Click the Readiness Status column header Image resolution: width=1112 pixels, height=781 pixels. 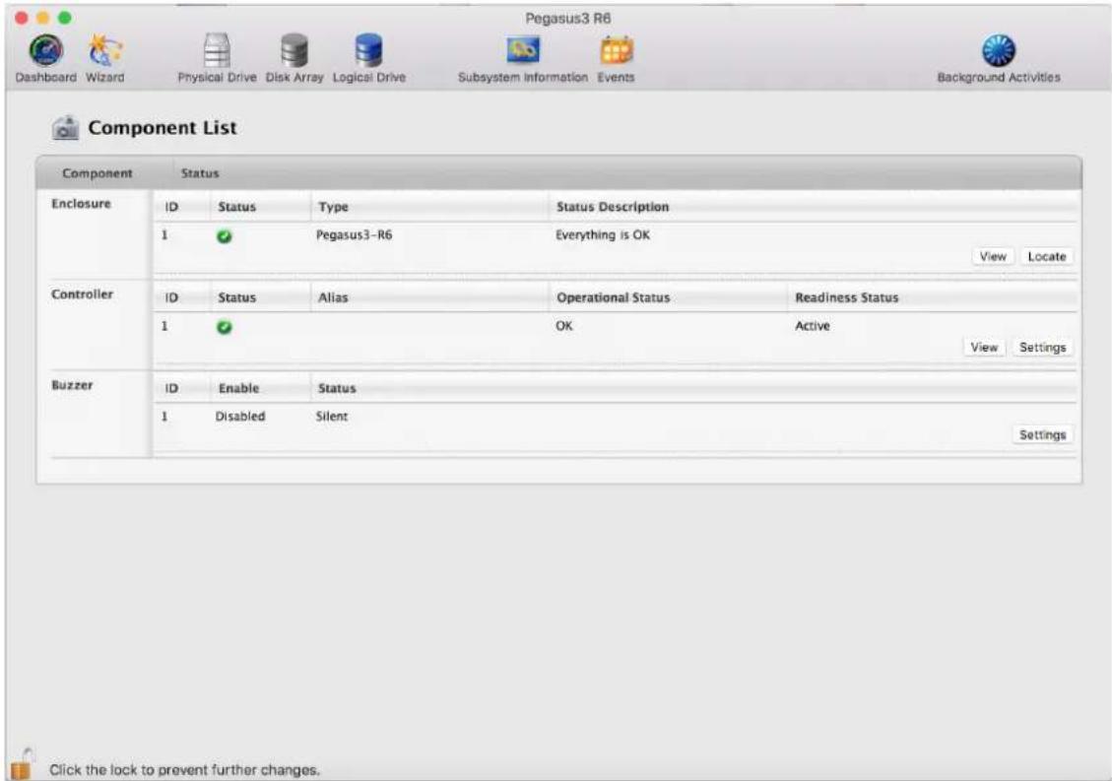click(x=847, y=298)
